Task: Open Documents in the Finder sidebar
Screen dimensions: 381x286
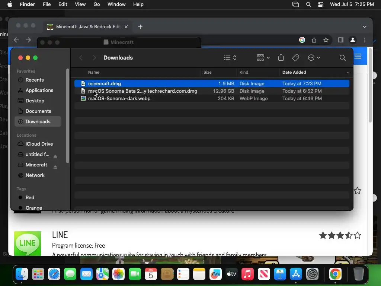Action: pos(38,111)
